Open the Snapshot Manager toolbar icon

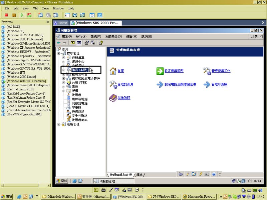coord(56,15)
